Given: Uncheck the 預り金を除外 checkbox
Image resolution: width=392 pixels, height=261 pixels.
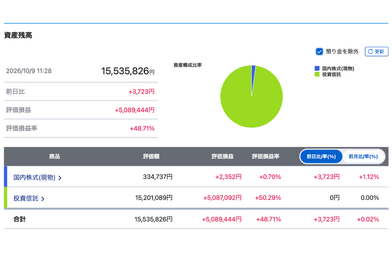Looking at the screenshot, I should pyautogui.click(x=319, y=52).
